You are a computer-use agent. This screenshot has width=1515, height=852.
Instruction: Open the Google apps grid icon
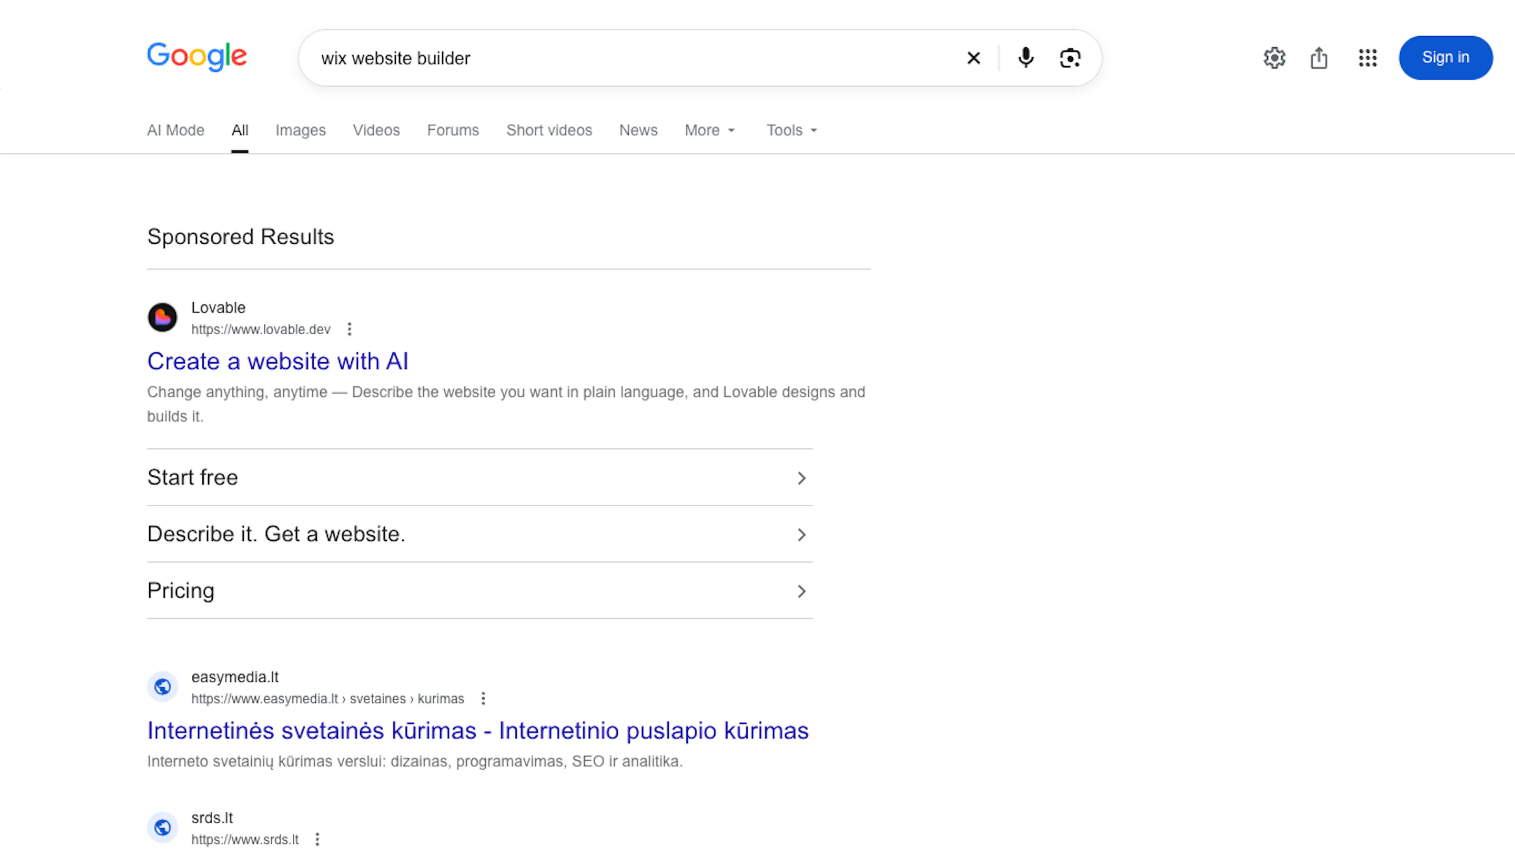[x=1367, y=58]
